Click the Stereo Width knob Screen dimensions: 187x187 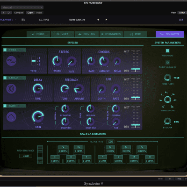pos(57,61)
